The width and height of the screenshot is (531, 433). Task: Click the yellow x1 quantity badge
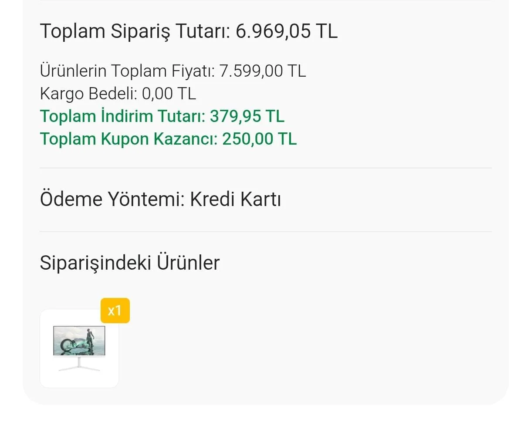coord(115,311)
